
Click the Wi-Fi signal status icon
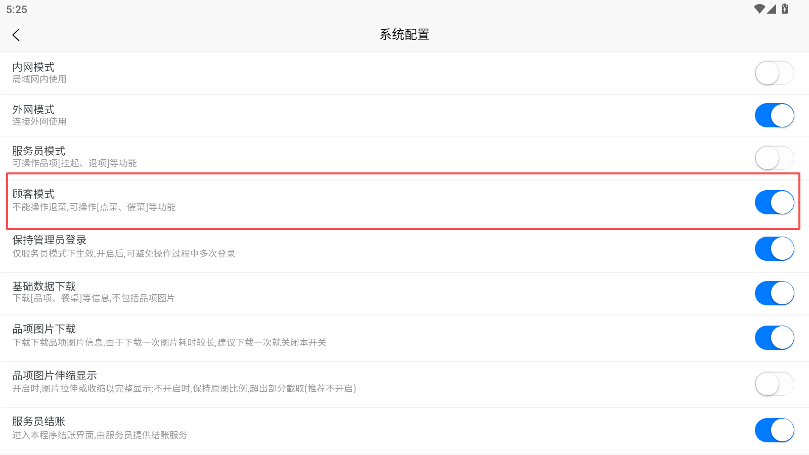pos(759,9)
